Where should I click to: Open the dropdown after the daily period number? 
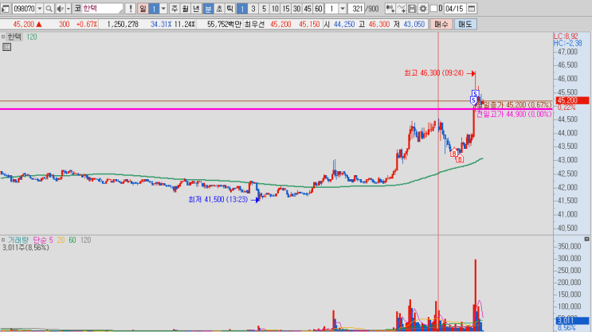point(163,8)
